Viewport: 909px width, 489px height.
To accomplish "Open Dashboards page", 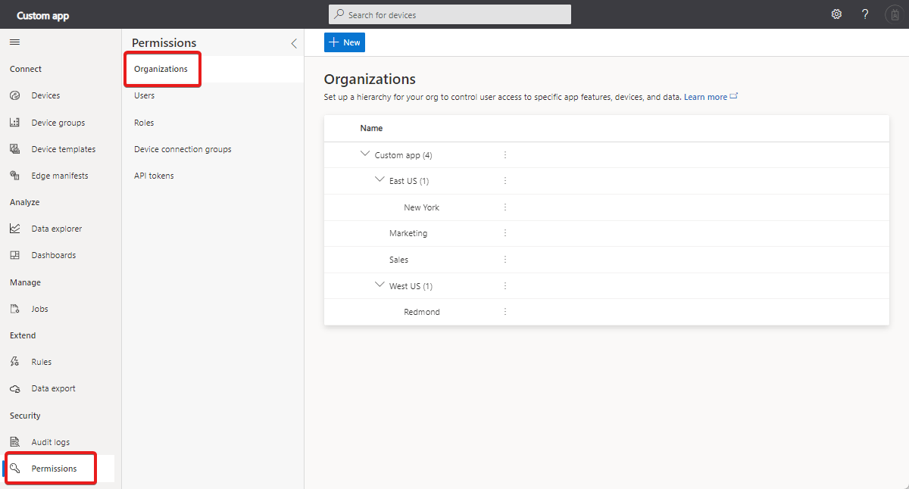I will pyautogui.click(x=53, y=255).
